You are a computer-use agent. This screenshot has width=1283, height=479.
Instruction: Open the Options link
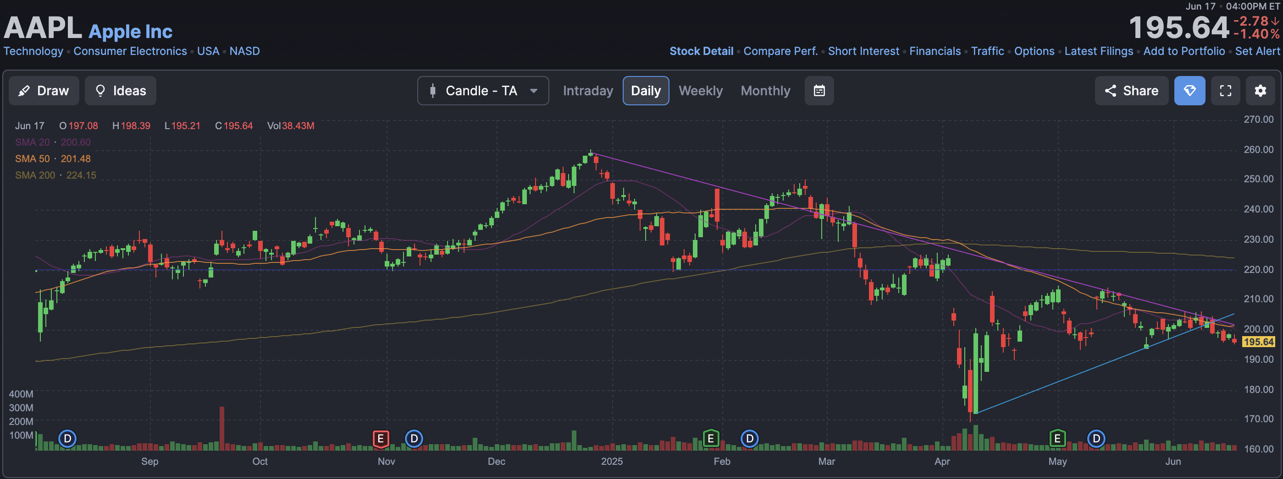[x=1034, y=51]
